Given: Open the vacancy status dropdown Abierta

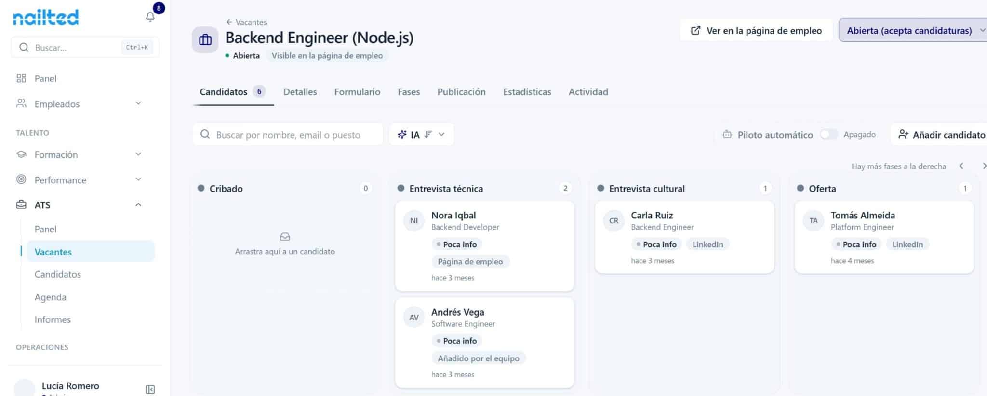Looking at the screenshot, I should (x=913, y=30).
